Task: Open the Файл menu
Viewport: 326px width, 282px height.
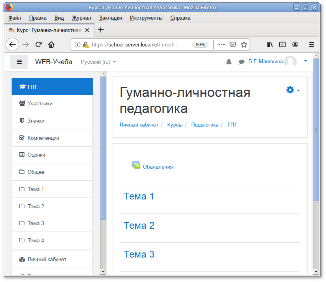Action: click(x=14, y=18)
